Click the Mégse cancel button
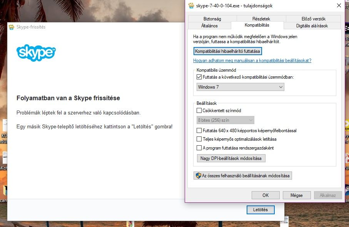Viewport: 349px width, 227px height. [x=297, y=195]
